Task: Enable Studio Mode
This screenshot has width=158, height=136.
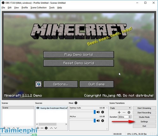Action: click(144, 117)
